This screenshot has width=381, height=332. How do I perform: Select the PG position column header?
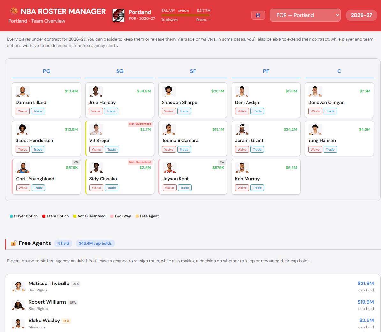46,71
